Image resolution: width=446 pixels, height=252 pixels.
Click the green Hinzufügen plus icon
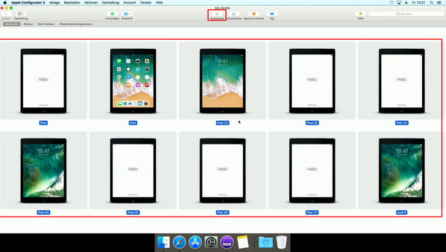pyautogui.click(x=112, y=13)
